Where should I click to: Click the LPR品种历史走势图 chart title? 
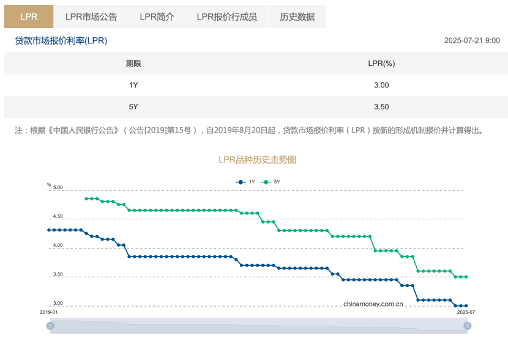(x=258, y=159)
